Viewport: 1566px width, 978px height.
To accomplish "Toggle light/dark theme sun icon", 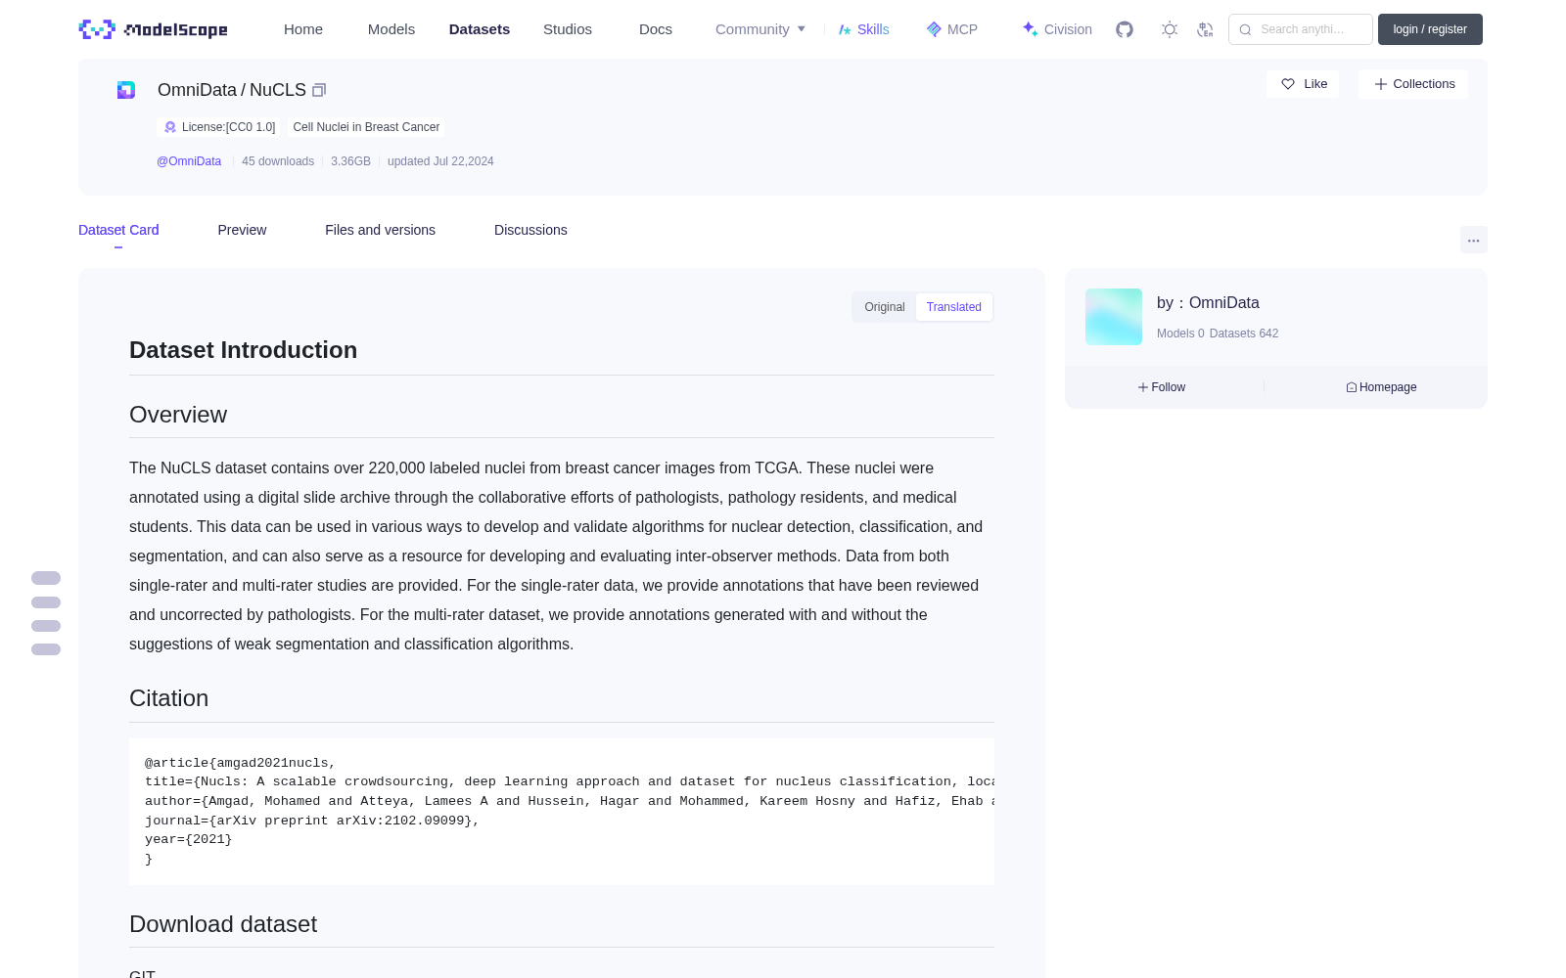I will [x=1170, y=29].
